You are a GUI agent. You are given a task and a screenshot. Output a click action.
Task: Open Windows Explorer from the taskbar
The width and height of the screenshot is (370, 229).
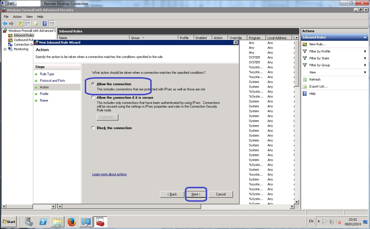57,222
